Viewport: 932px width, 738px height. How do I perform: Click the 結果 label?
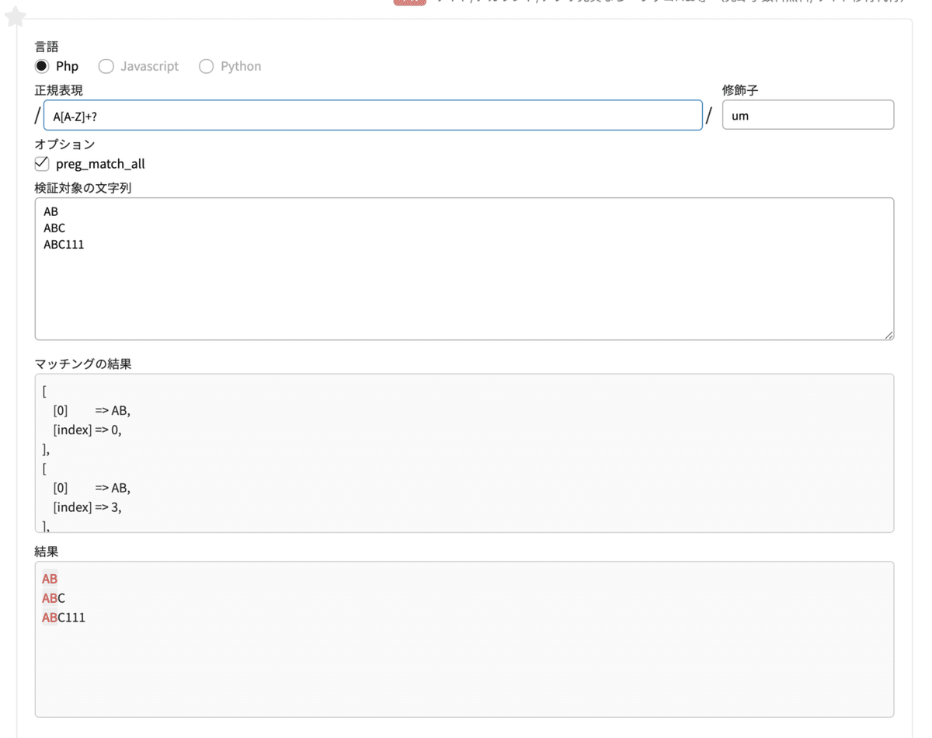[47, 552]
